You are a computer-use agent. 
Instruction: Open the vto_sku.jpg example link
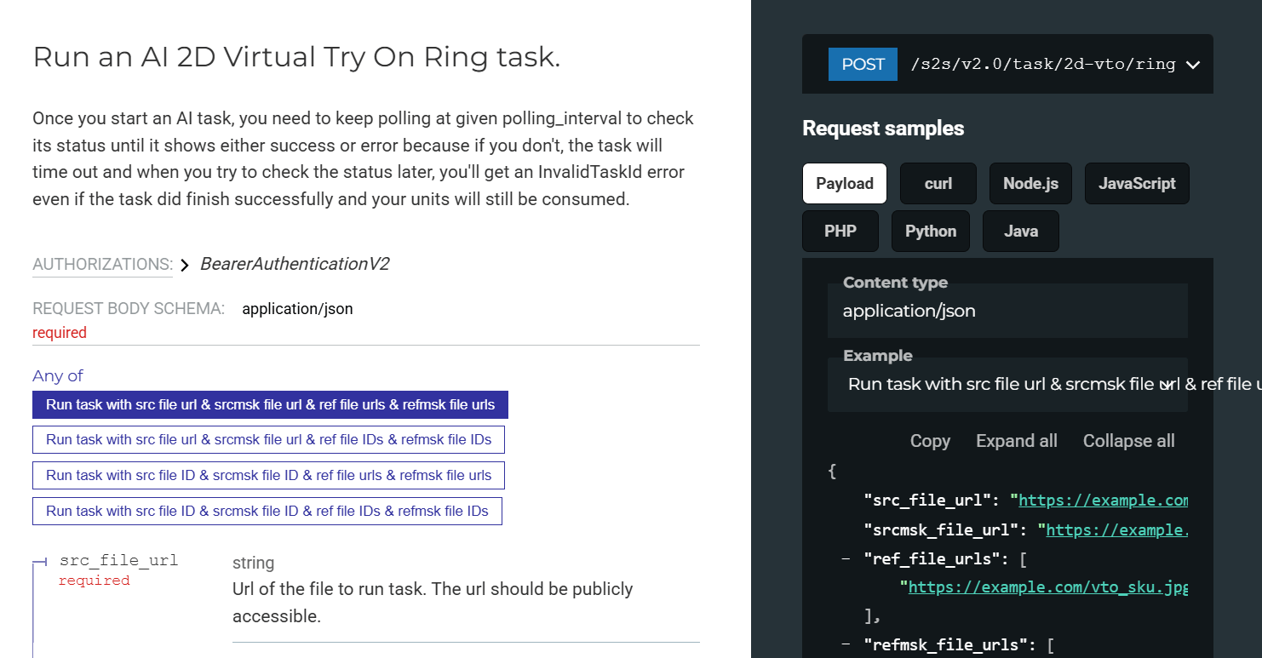coord(1048,586)
